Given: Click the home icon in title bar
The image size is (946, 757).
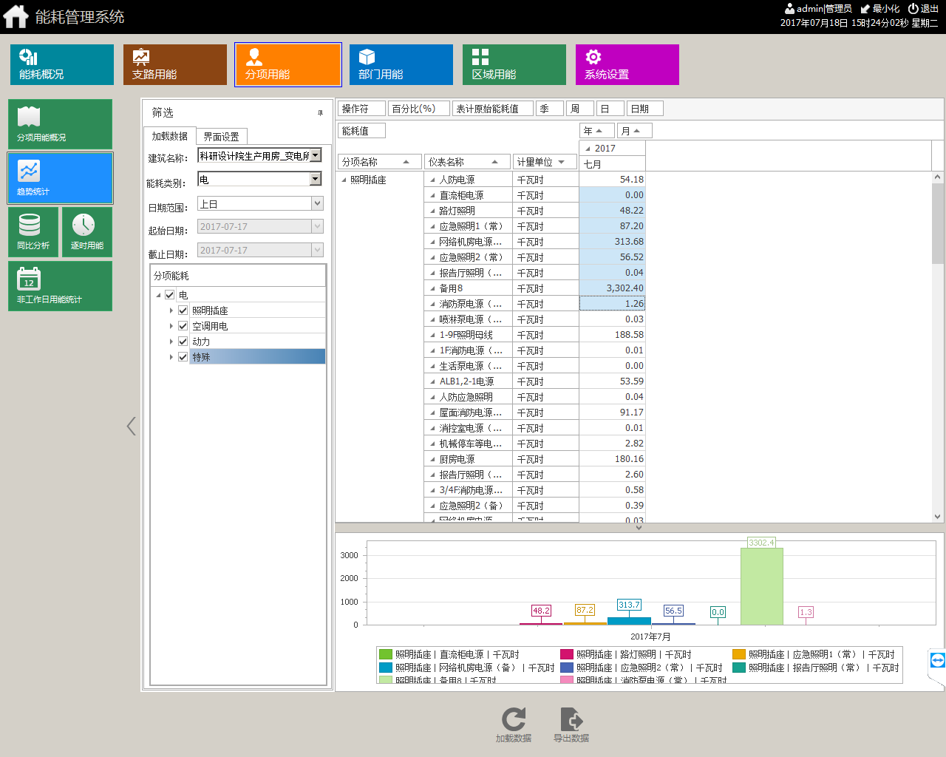Looking at the screenshot, I should click(16, 16).
